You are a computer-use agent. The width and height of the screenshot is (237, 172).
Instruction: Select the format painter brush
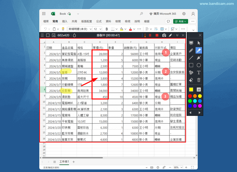[63, 29]
